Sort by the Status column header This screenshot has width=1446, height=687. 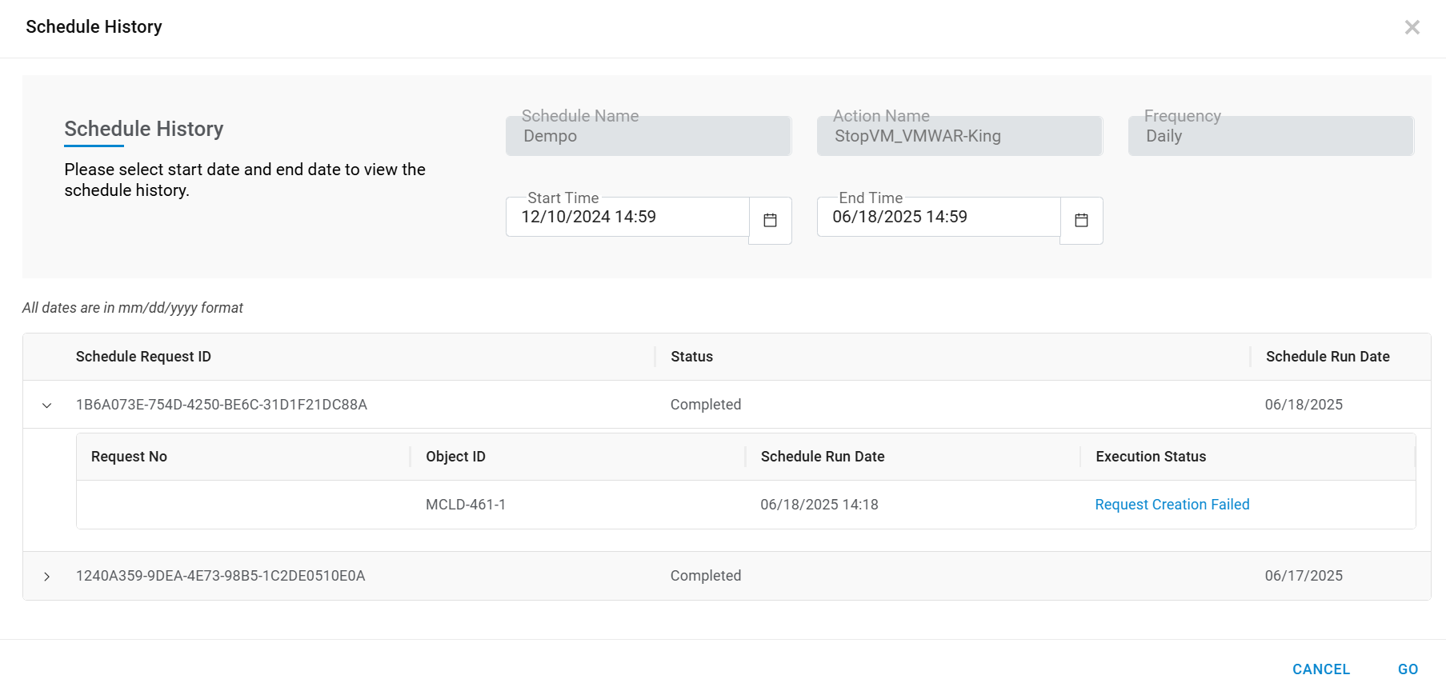pos(691,357)
